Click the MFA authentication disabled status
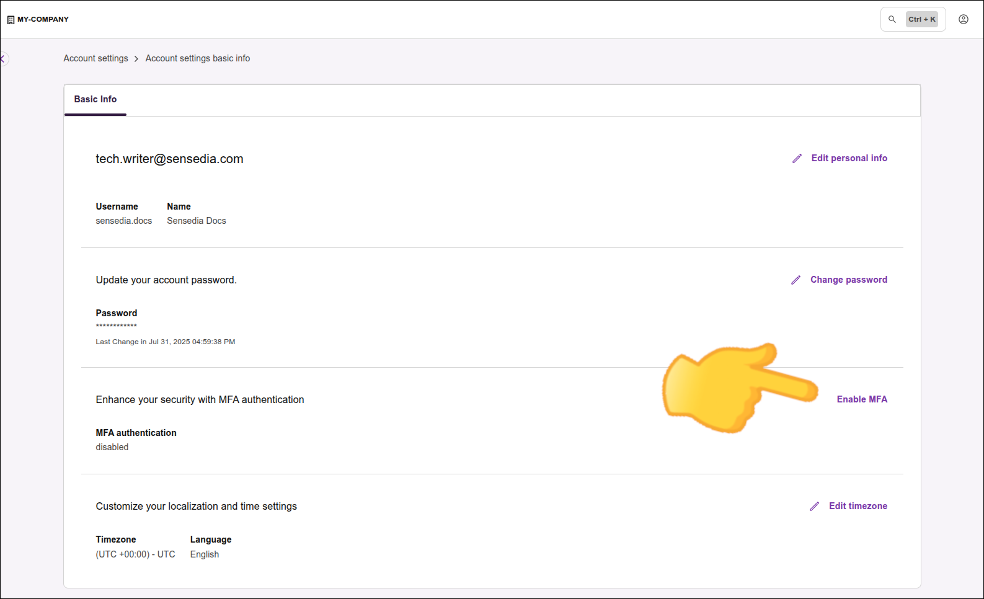This screenshot has height=599, width=984. point(112,447)
